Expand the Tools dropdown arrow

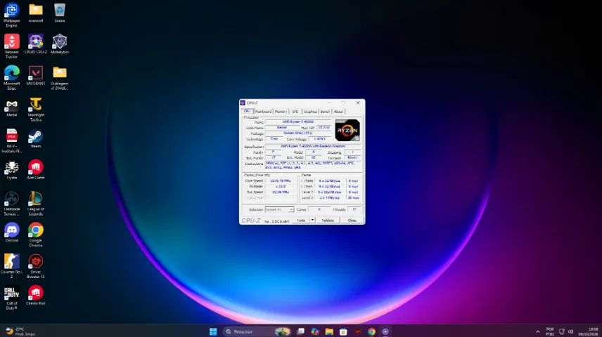pos(312,220)
